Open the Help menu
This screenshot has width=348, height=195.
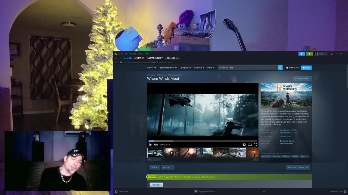(147, 54)
